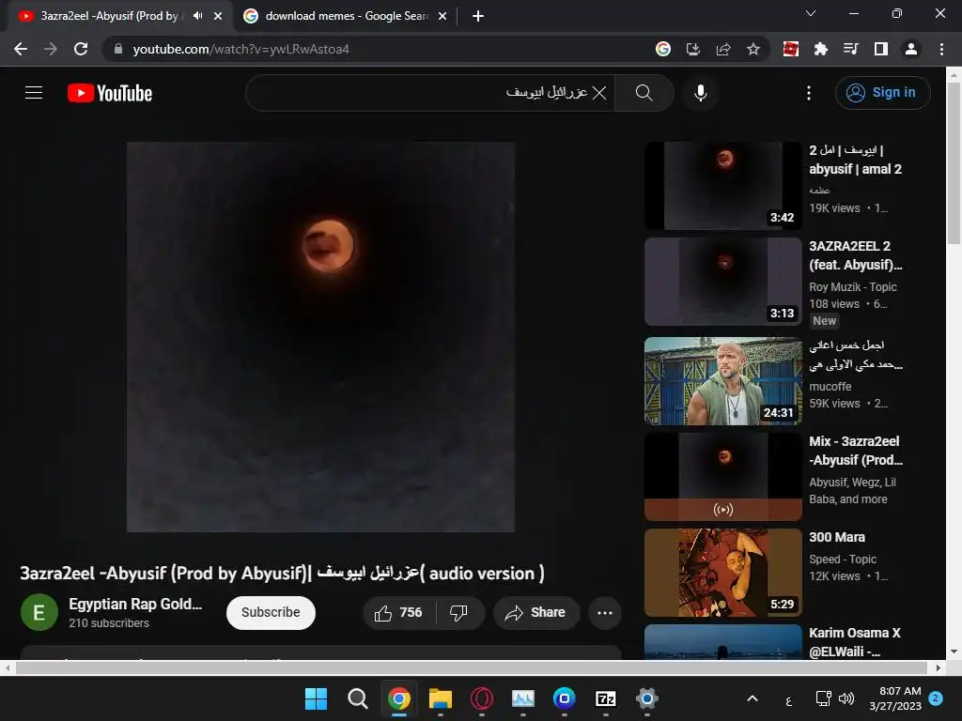Close the download memes tab
This screenshot has height=721, width=962.
click(442, 16)
